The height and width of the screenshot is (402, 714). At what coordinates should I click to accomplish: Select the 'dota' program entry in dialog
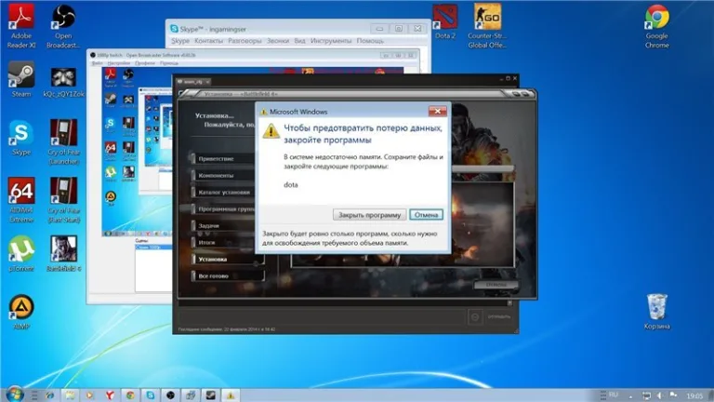290,184
